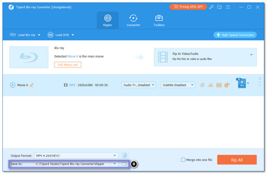Open the output format settings icon
267x174 pixels.
click(x=125, y=155)
